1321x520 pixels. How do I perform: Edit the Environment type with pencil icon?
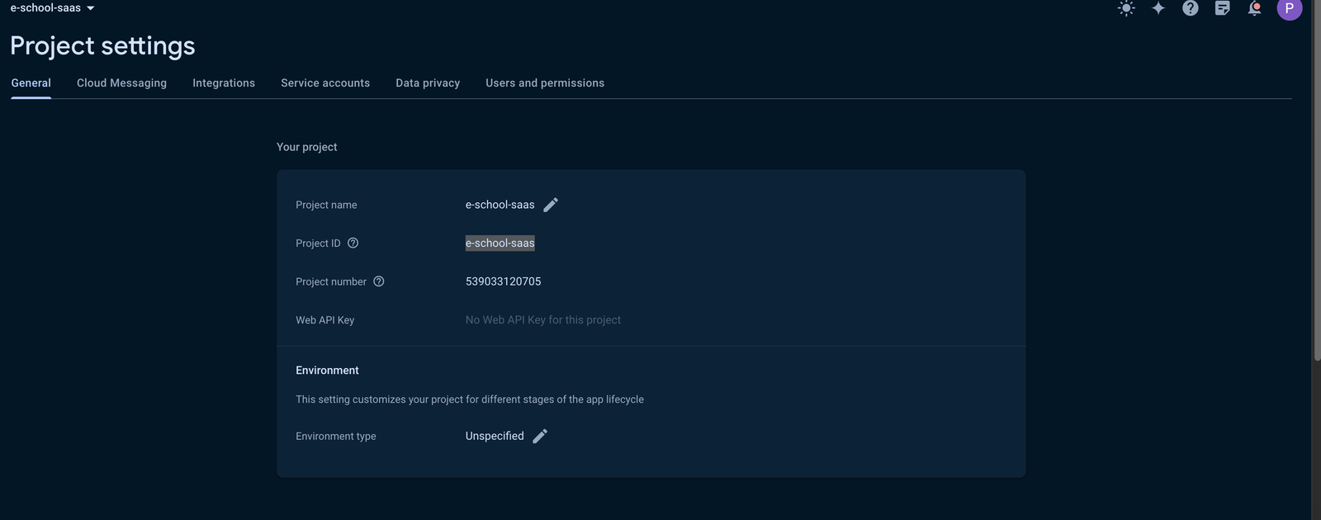click(540, 436)
